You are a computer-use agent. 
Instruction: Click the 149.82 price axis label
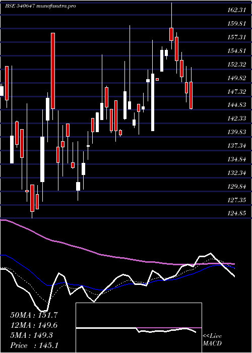tap(237, 78)
